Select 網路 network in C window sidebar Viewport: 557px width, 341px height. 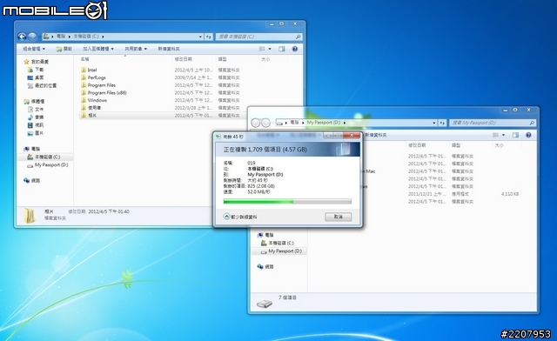32,180
